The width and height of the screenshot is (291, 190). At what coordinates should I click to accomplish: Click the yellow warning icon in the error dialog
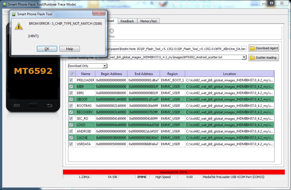19,26
